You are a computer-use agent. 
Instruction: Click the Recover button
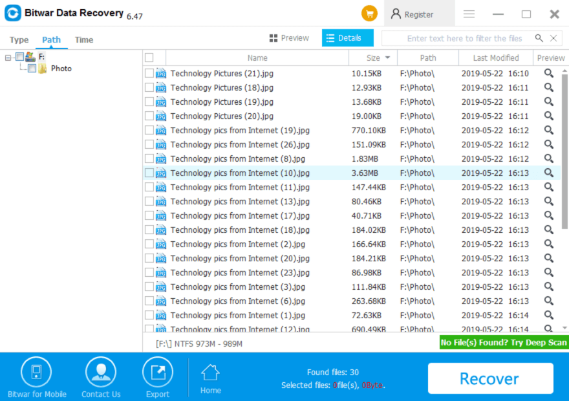pyautogui.click(x=491, y=378)
